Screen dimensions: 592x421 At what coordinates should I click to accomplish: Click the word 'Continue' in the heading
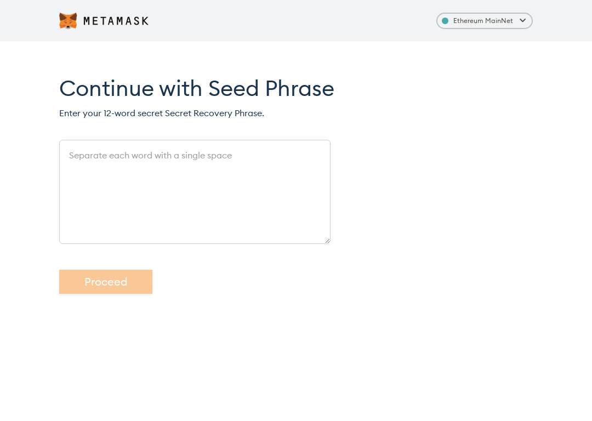[106, 88]
